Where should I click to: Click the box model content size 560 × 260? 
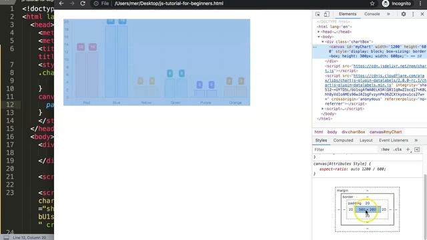[x=368, y=209]
